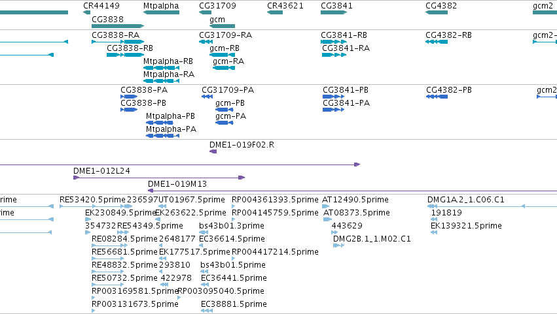Click Mtpalpha-RA transcript label
557x314 pixels.
click(169, 74)
